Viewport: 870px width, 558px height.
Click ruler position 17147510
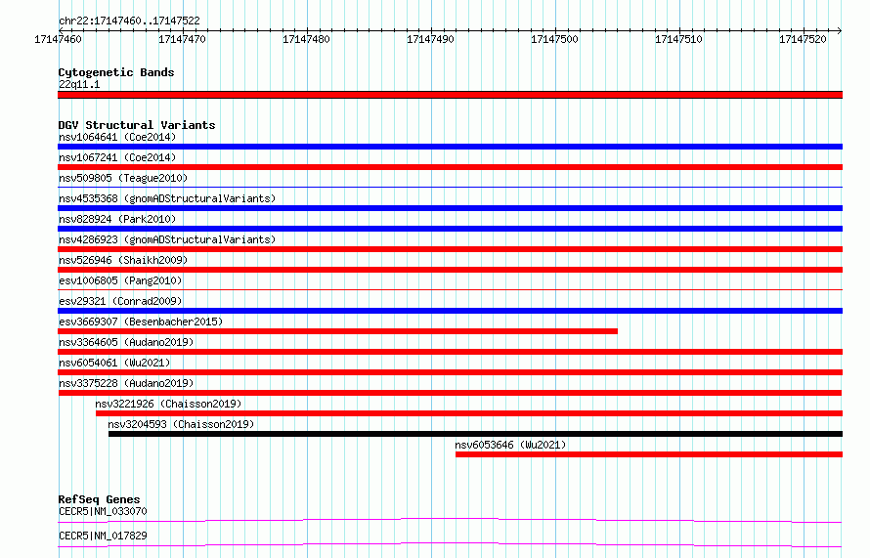[678, 39]
